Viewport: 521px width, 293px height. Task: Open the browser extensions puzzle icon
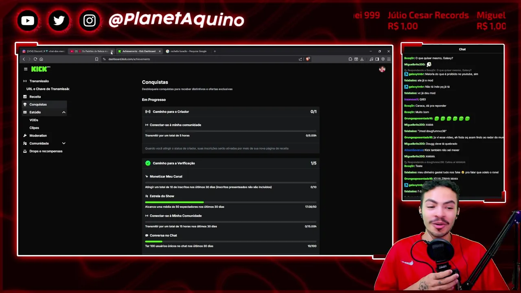click(x=350, y=59)
